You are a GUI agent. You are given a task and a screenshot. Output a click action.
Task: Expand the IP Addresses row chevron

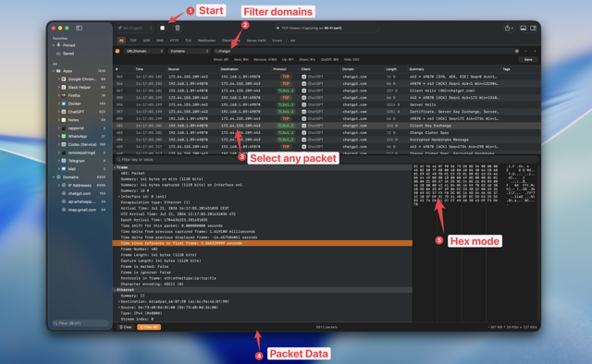pos(59,185)
